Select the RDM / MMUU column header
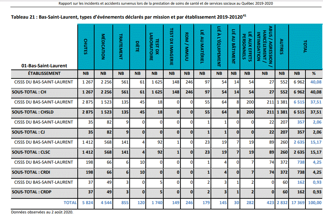Viewport: 323px width, 217px height. [187, 47]
